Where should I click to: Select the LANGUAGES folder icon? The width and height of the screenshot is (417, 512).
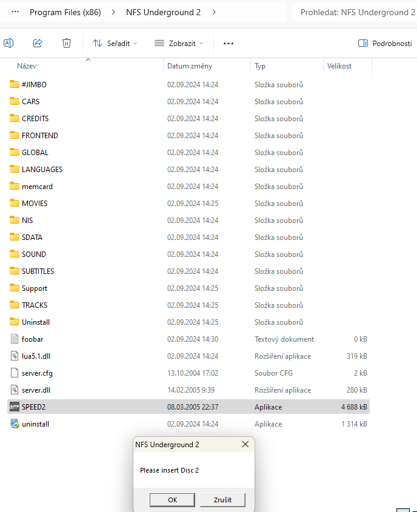15,169
